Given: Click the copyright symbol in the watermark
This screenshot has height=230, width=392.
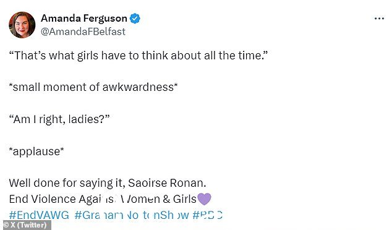Looking at the screenshot, I should pos(6,225).
